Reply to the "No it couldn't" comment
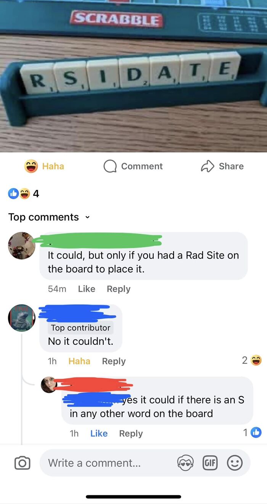 [x=114, y=361]
